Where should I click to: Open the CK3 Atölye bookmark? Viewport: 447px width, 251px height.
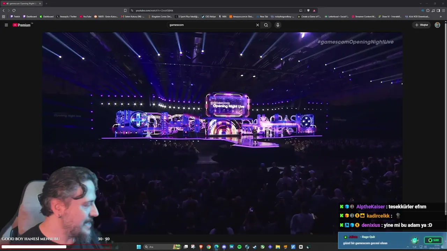point(209,16)
